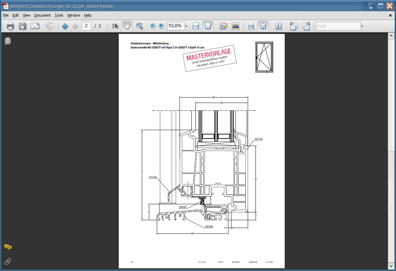Viewport: 396px width, 271px height.
Task: Open the Edit menu
Action: point(16,15)
